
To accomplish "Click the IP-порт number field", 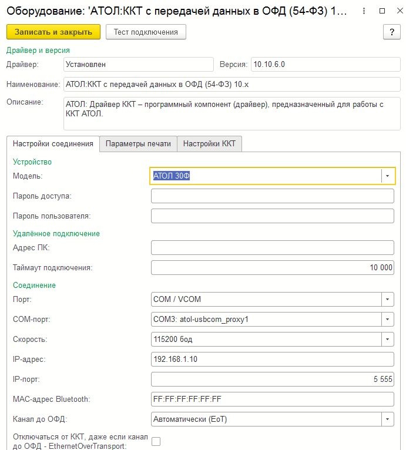I will click(272, 380).
